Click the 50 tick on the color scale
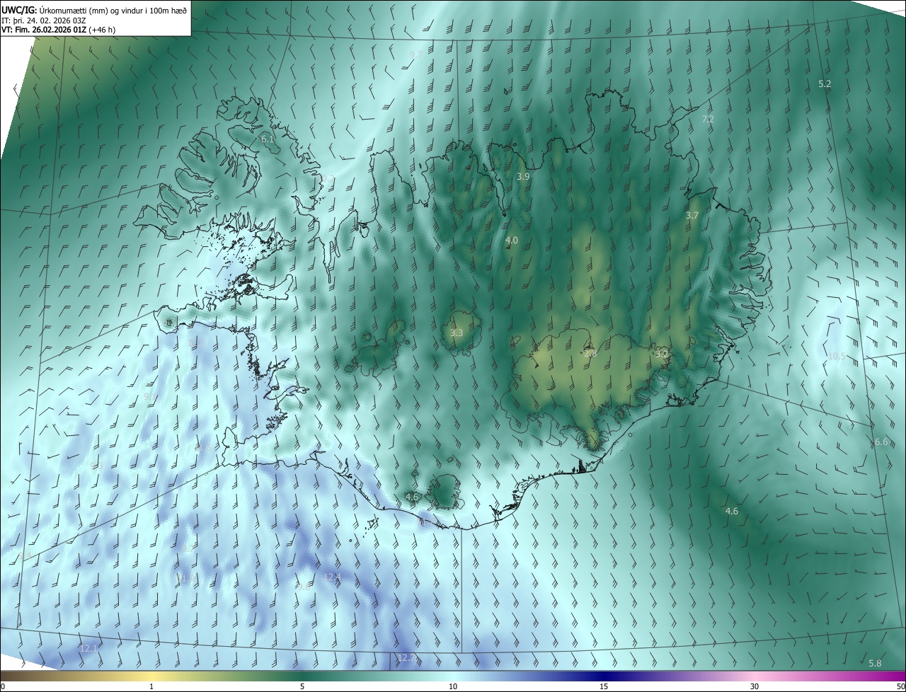This screenshot has height=692, width=906. pyautogui.click(x=900, y=686)
